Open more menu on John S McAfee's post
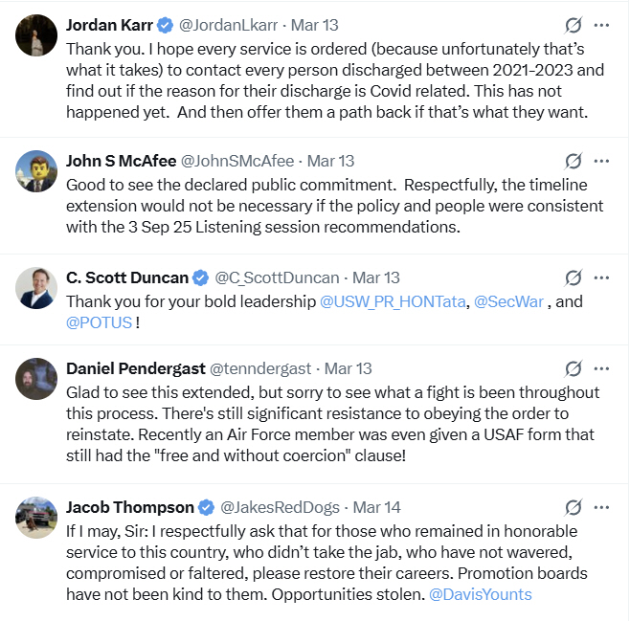The image size is (630, 621). (601, 161)
